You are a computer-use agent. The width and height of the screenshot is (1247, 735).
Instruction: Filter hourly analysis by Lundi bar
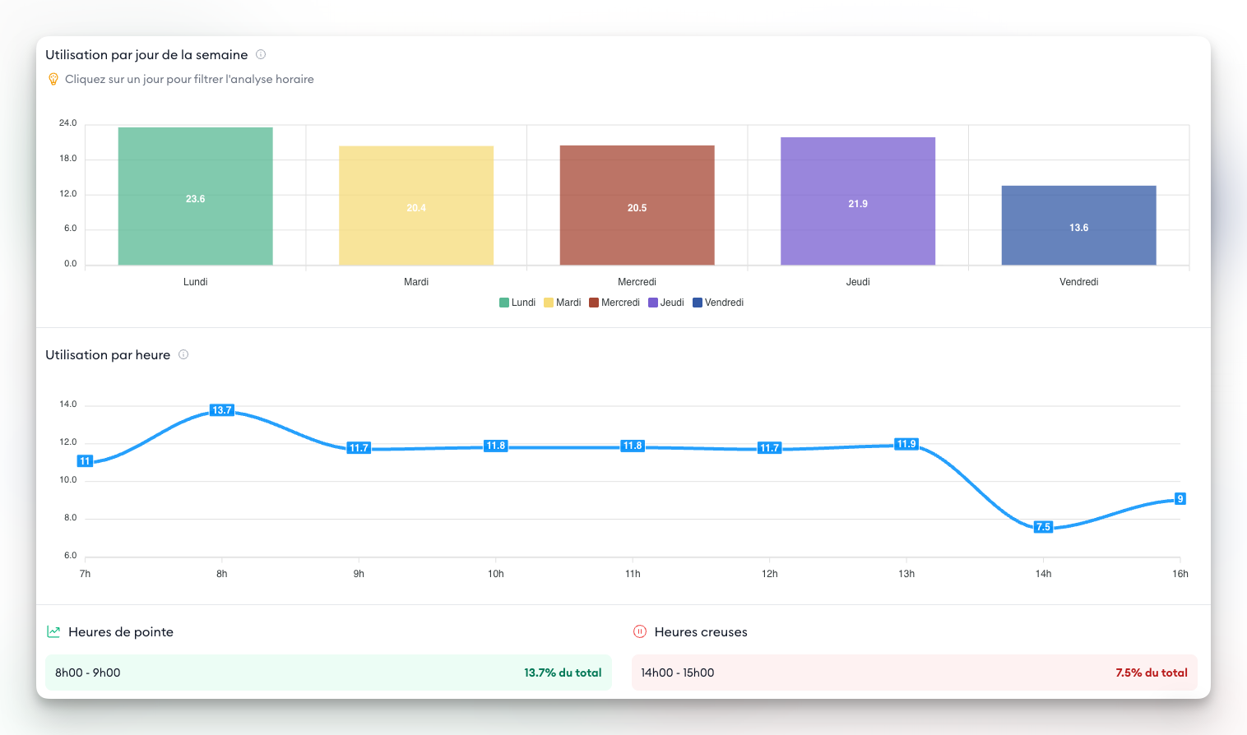pos(195,196)
